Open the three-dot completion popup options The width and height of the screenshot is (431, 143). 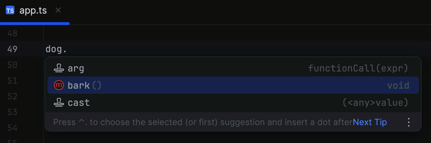(x=408, y=122)
